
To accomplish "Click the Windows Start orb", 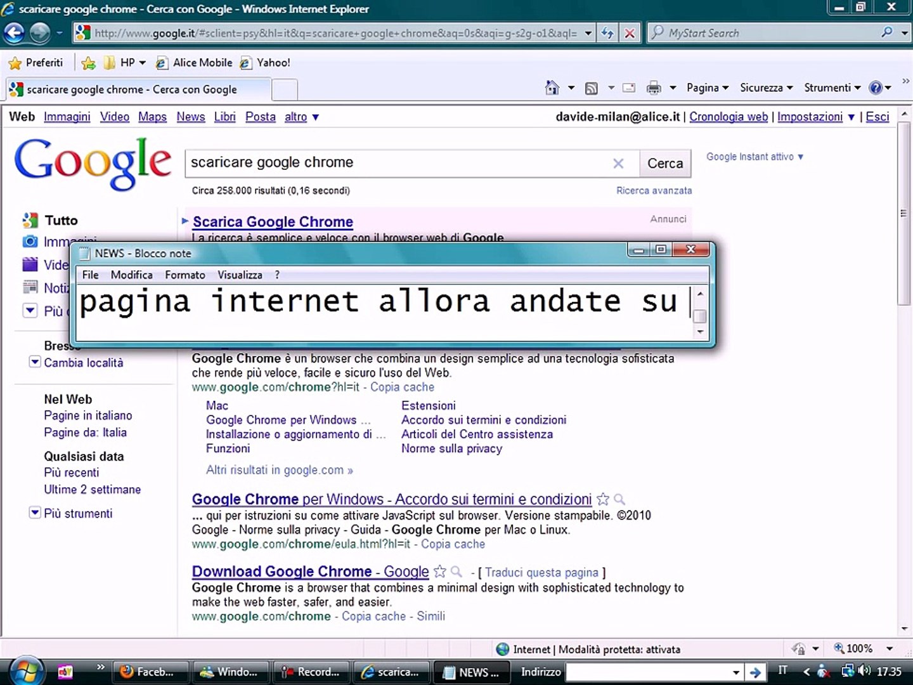I will [x=27, y=671].
